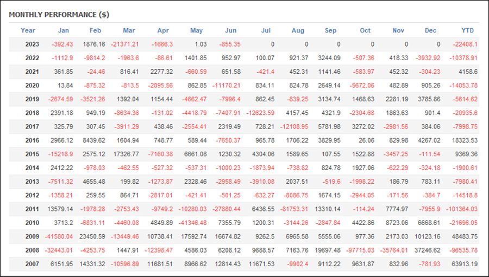
Task: Select 2010 May value -41346.48
Action: pos(192,223)
